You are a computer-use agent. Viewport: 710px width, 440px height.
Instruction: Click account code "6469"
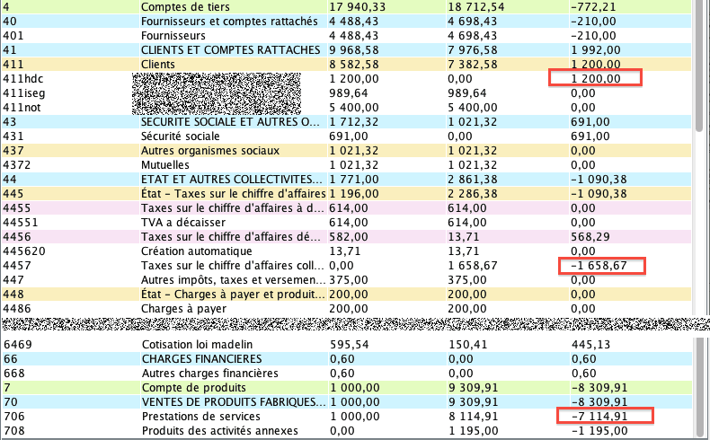(x=18, y=345)
